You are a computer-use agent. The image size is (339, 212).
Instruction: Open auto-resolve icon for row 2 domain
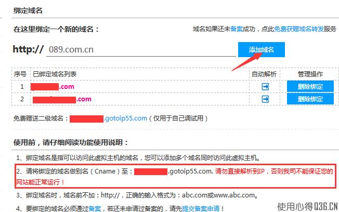[x=265, y=99]
